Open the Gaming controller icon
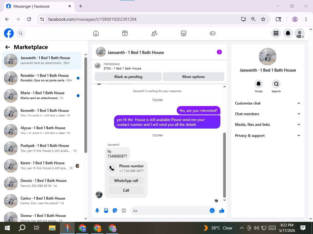 pyautogui.click(x=212, y=33)
